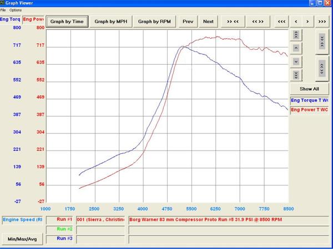The width and height of the screenshot is (333, 249).
Task: Open the Options menu
Action: click(16, 10)
